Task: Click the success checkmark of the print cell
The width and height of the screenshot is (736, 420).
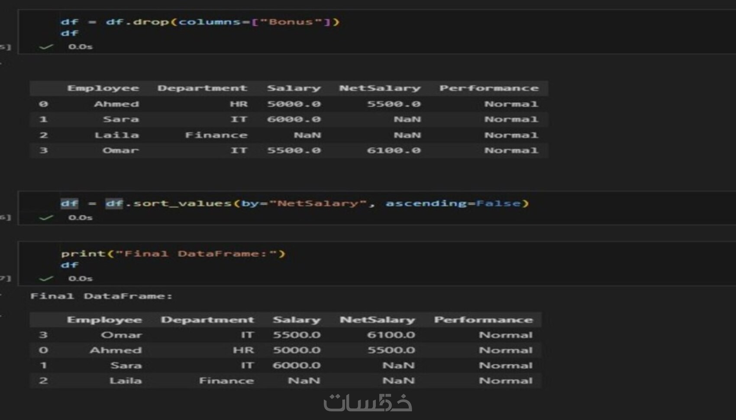Action: [x=46, y=278]
